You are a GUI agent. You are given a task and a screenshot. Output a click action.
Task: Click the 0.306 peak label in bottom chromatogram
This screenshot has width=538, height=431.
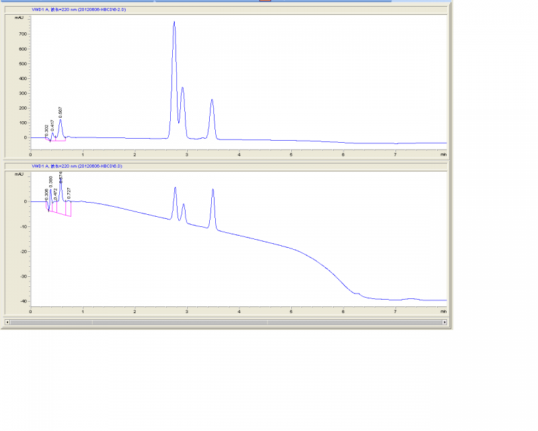point(46,195)
